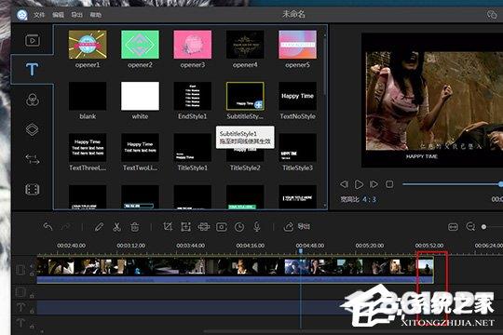Click the plus icon on SubtitleStyle thumbnail
This screenshot has width=503, height=335.
259,104
